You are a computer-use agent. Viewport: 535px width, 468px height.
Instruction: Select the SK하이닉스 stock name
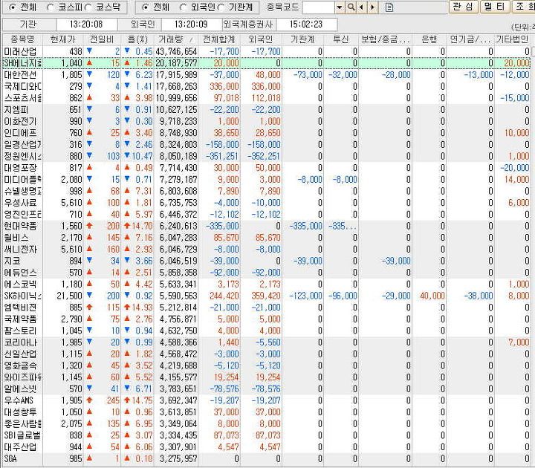(22, 296)
